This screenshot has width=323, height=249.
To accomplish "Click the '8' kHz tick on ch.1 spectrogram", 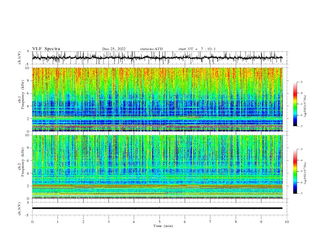I will [x=29, y=81].
